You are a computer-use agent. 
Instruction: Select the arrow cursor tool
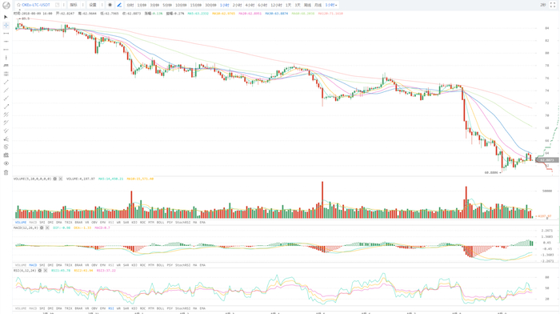[6, 17]
